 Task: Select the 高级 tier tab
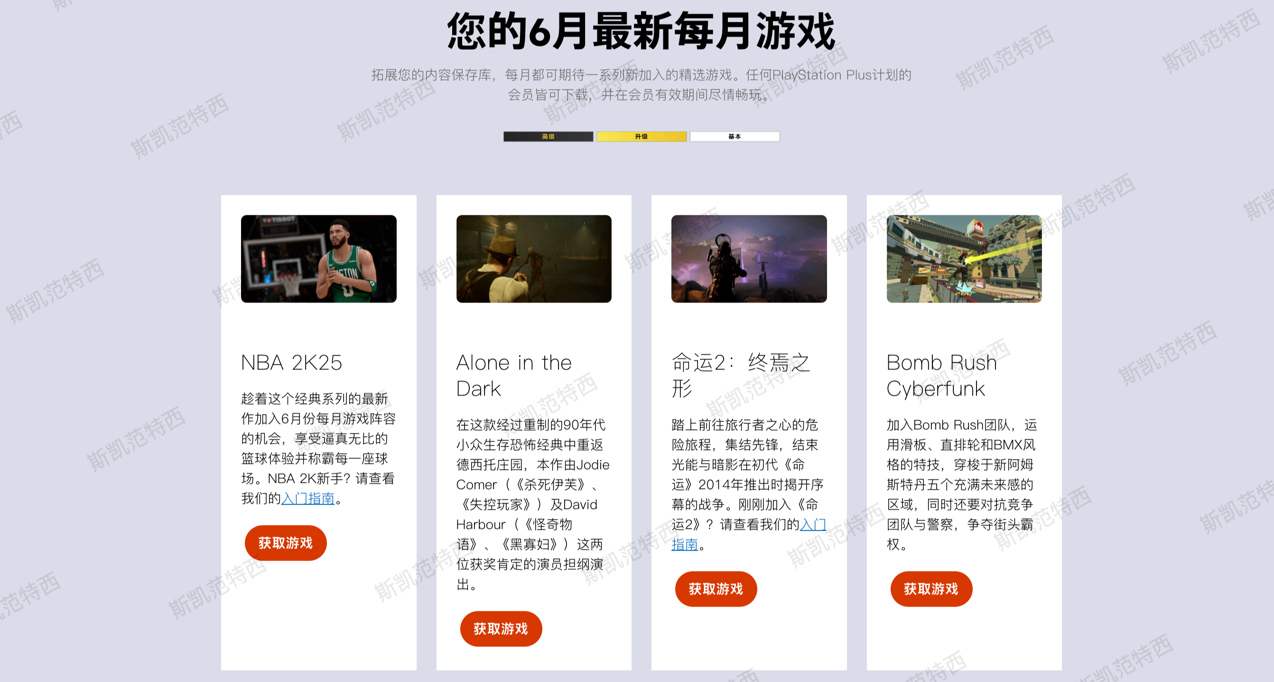[548, 137]
